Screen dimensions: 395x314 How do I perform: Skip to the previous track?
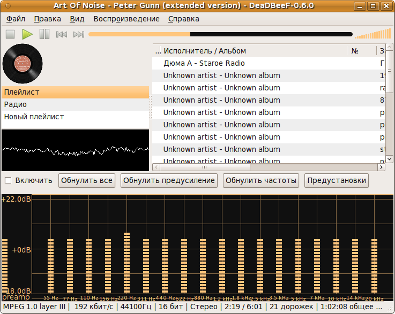pyautogui.click(x=62, y=34)
